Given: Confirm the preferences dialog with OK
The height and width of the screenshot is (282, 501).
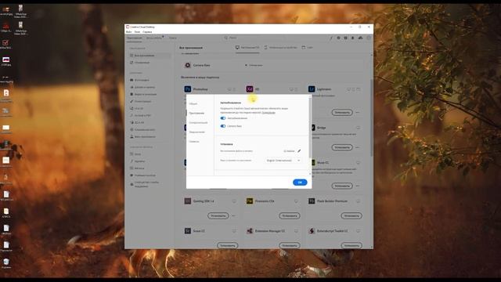Looking at the screenshot, I should [300, 183].
